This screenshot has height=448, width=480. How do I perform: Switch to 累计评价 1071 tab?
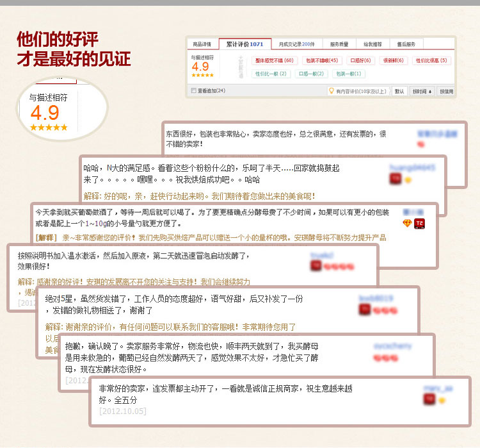244,44
